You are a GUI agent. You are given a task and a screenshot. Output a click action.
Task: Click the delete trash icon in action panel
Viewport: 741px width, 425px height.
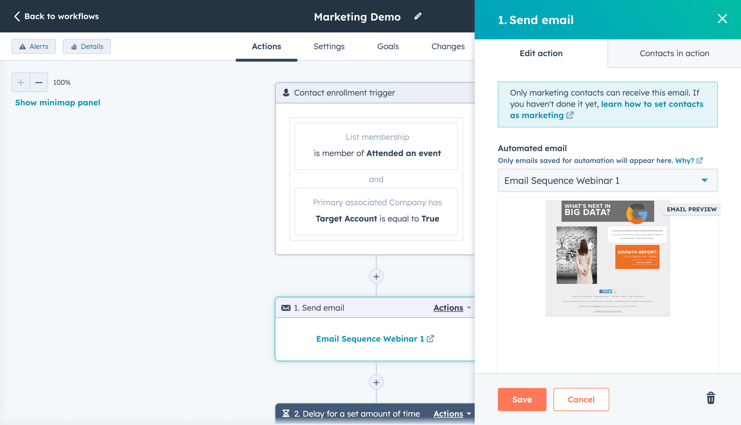(x=710, y=399)
